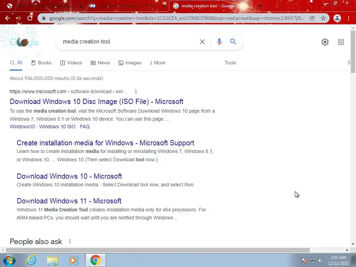
Task: Reload the current page
Action: coord(30,18)
